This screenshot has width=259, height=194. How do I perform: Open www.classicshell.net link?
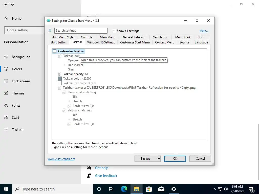[x=61, y=159]
